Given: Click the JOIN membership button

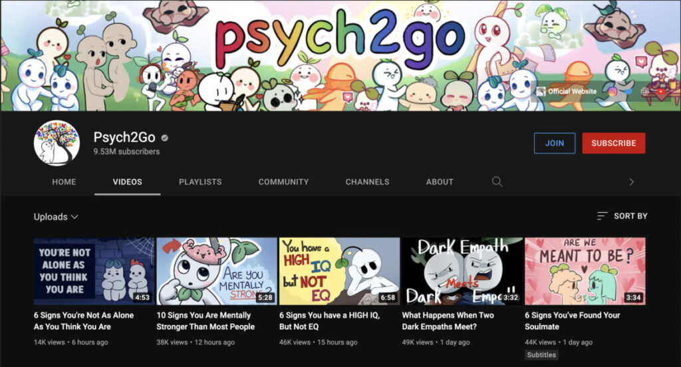Looking at the screenshot, I should (x=555, y=144).
